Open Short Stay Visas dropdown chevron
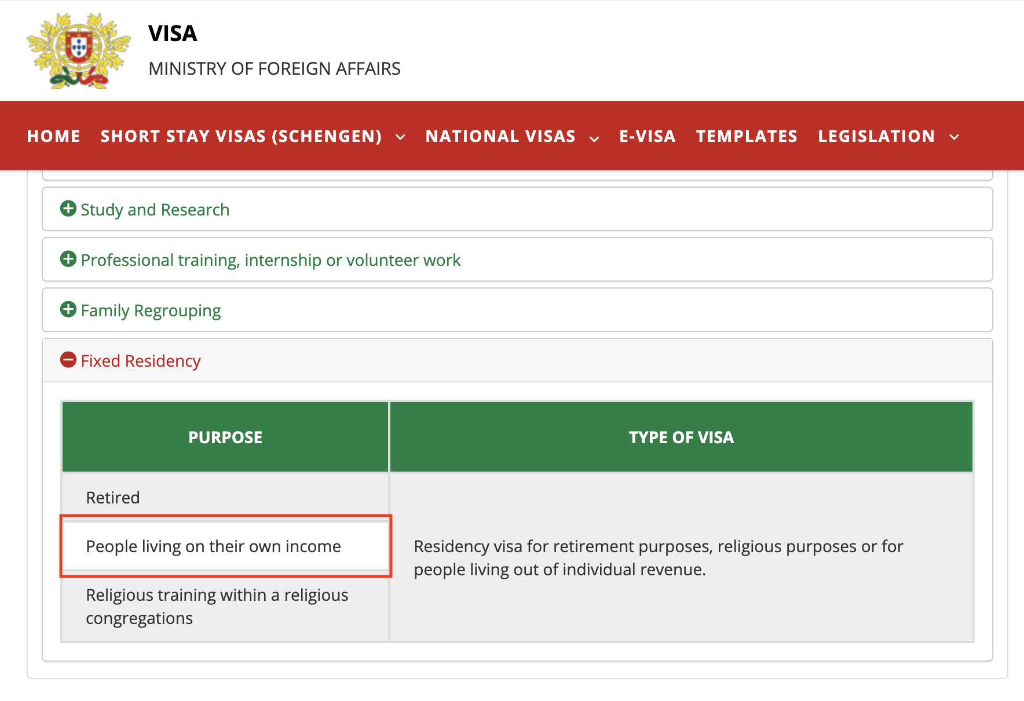1024x701 pixels. pos(400,137)
